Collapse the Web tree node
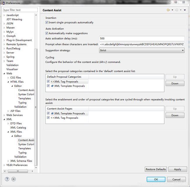The height and width of the screenshot is (187, 190). pos(4,74)
